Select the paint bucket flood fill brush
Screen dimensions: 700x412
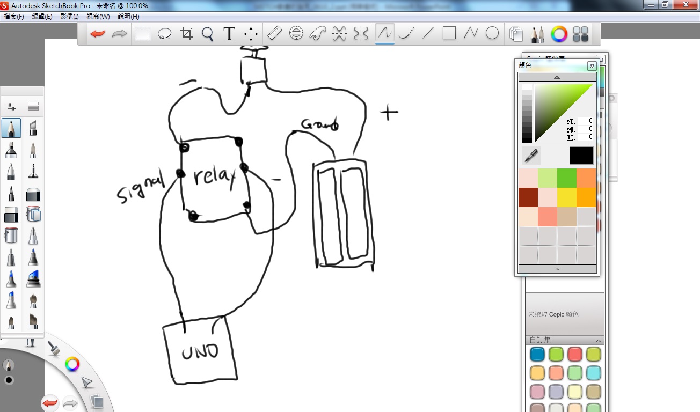coord(11,236)
